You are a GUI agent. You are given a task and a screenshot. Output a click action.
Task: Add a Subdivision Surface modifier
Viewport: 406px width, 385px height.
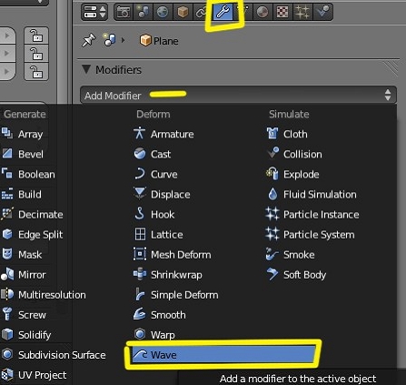pyautogui.click(x=54, y=355)
